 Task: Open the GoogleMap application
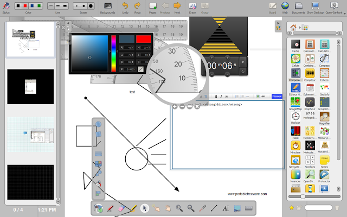295,104
